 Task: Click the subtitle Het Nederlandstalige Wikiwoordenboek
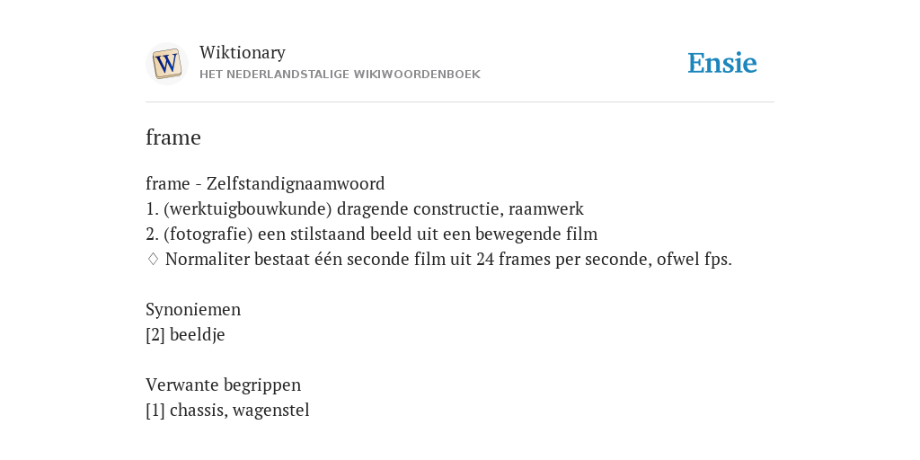click(x=340, y=75)
